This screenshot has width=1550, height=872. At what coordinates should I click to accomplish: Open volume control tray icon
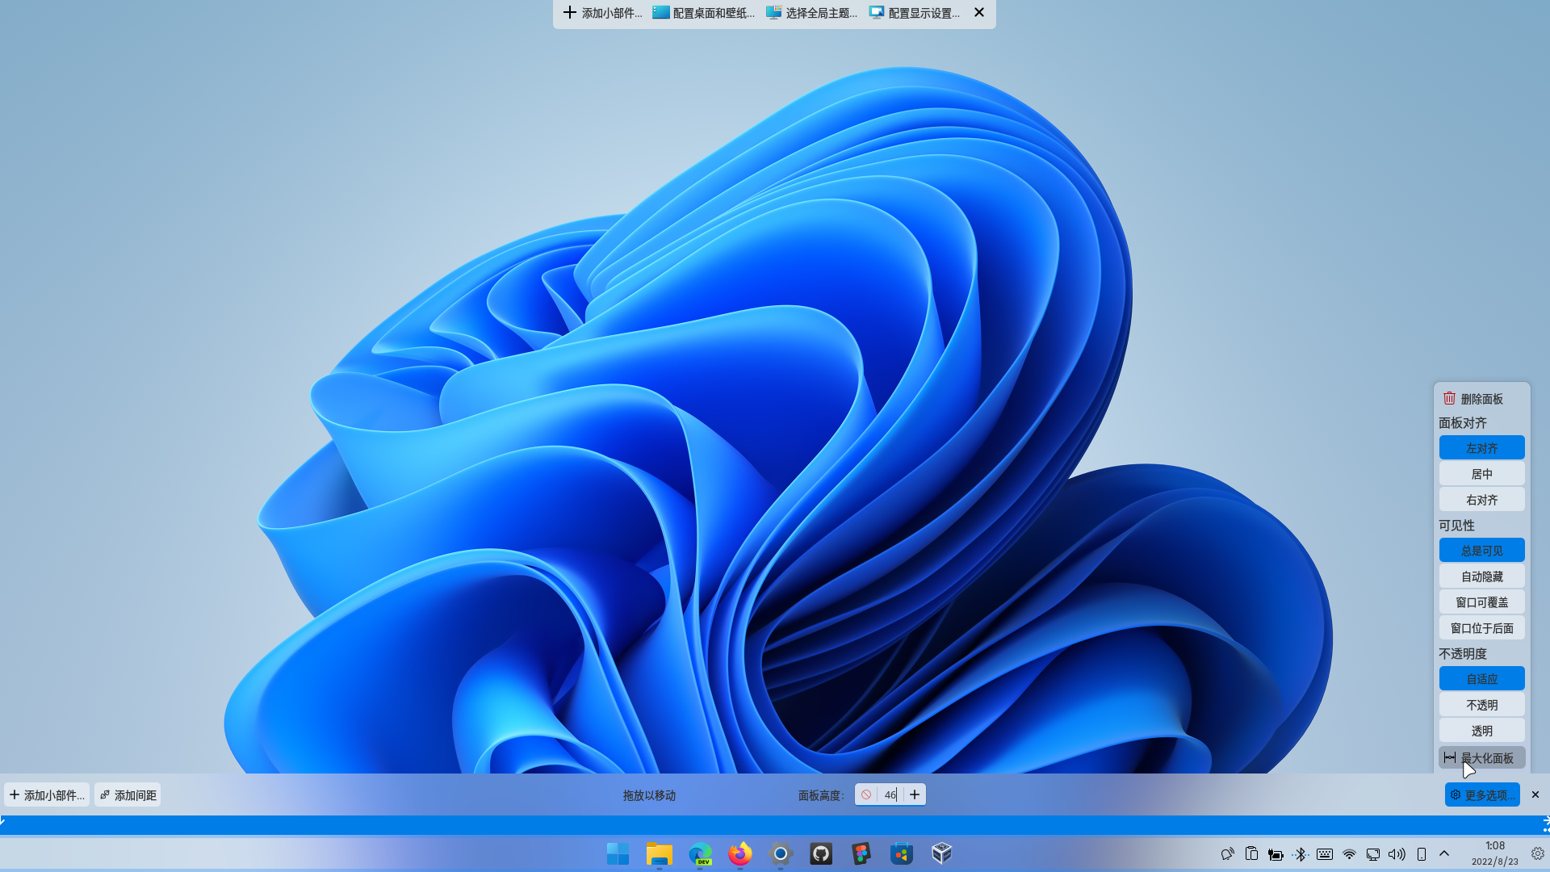coord(1397,854)
